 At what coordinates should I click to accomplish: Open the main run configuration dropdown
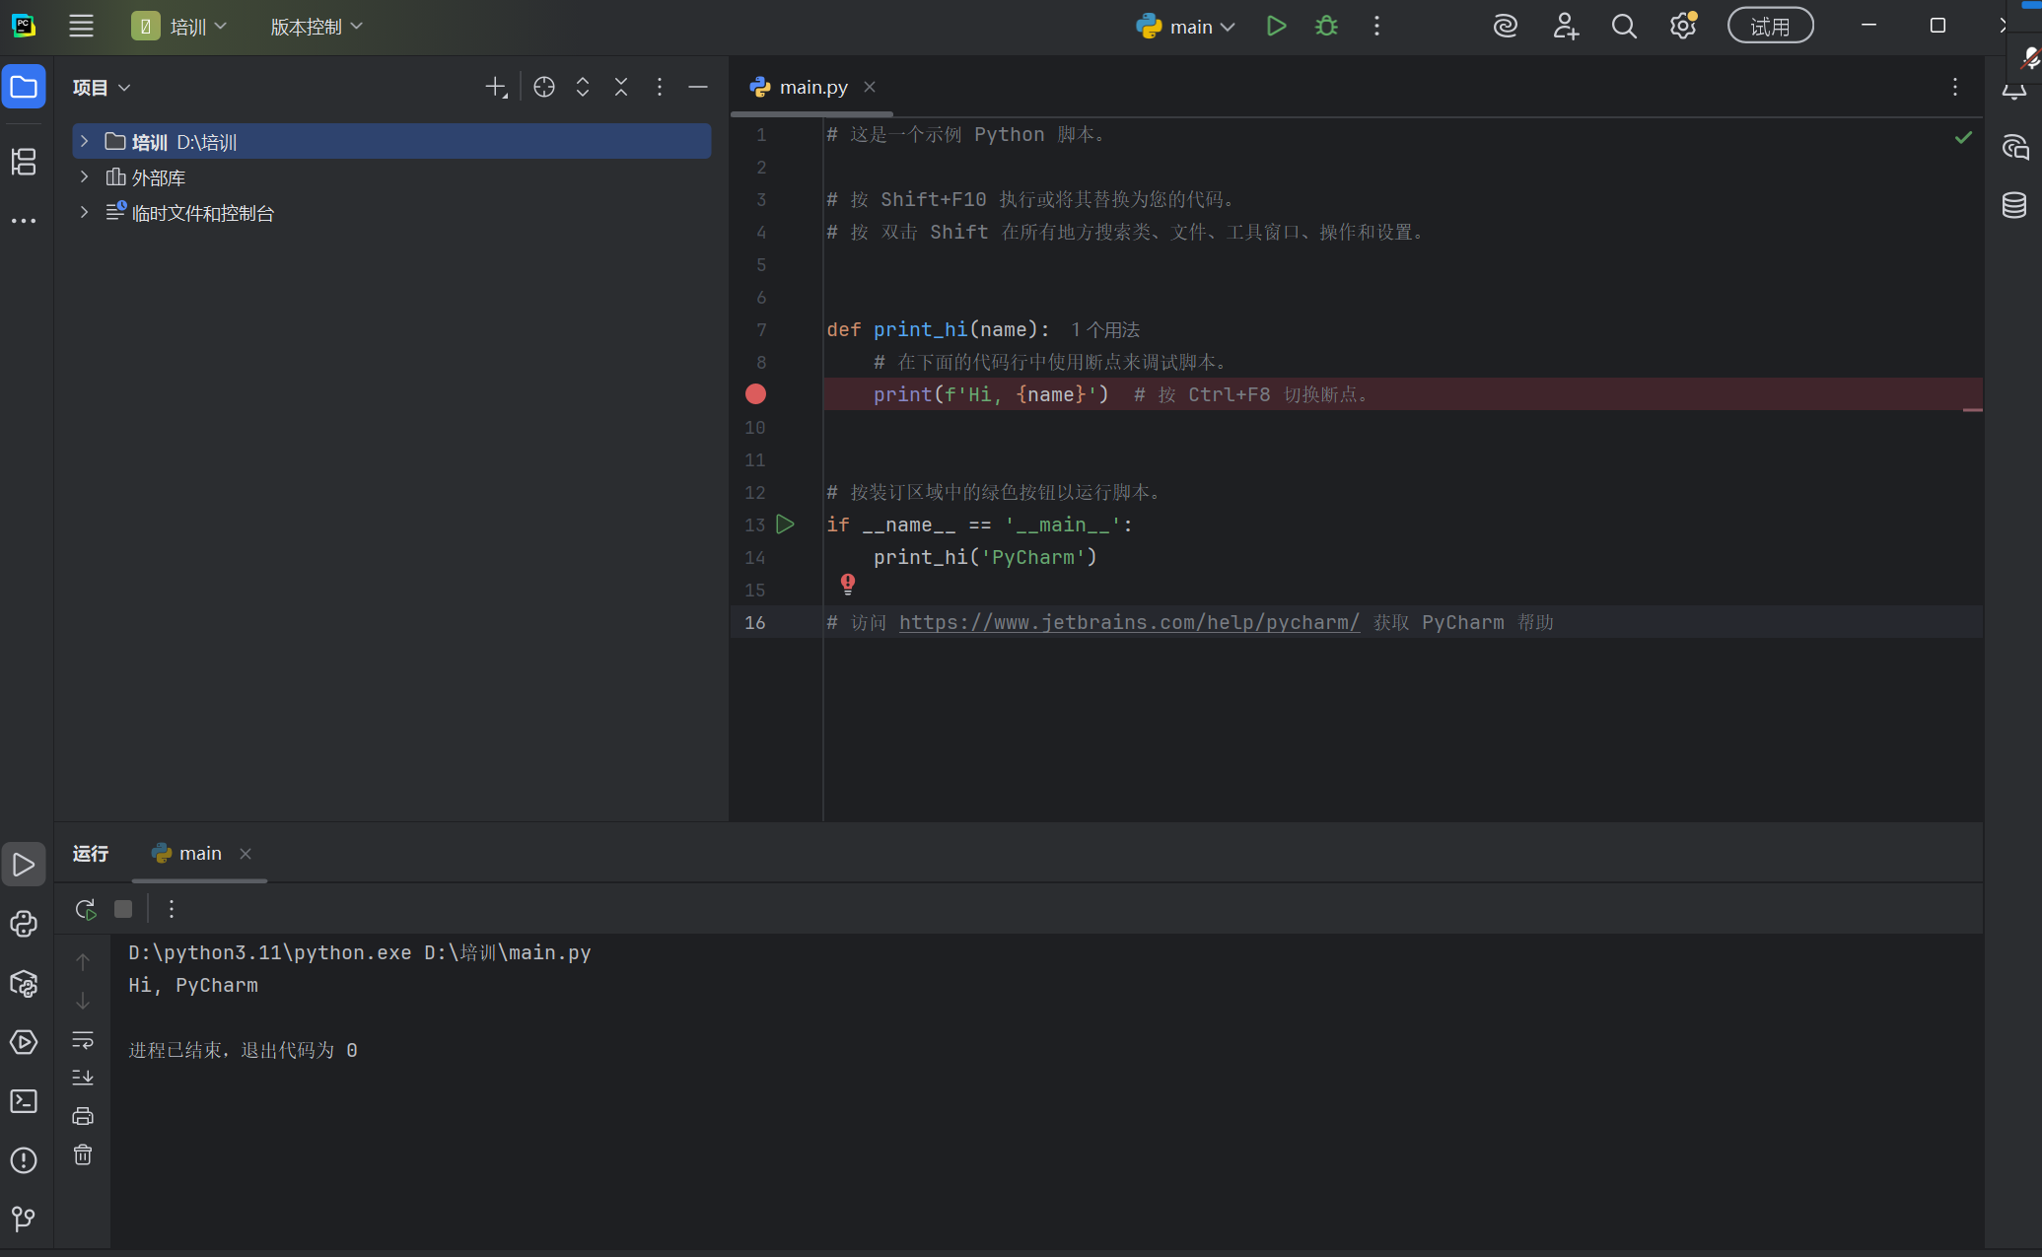click(1186, 27)
